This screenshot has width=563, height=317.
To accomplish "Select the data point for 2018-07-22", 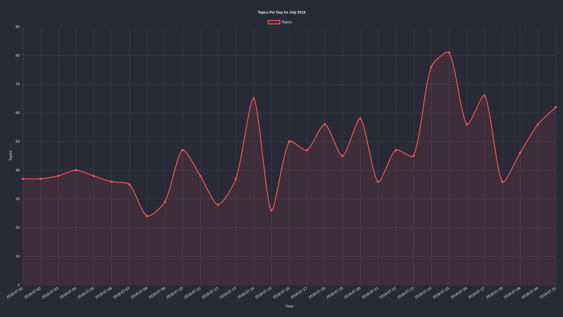I will (396, 150).
